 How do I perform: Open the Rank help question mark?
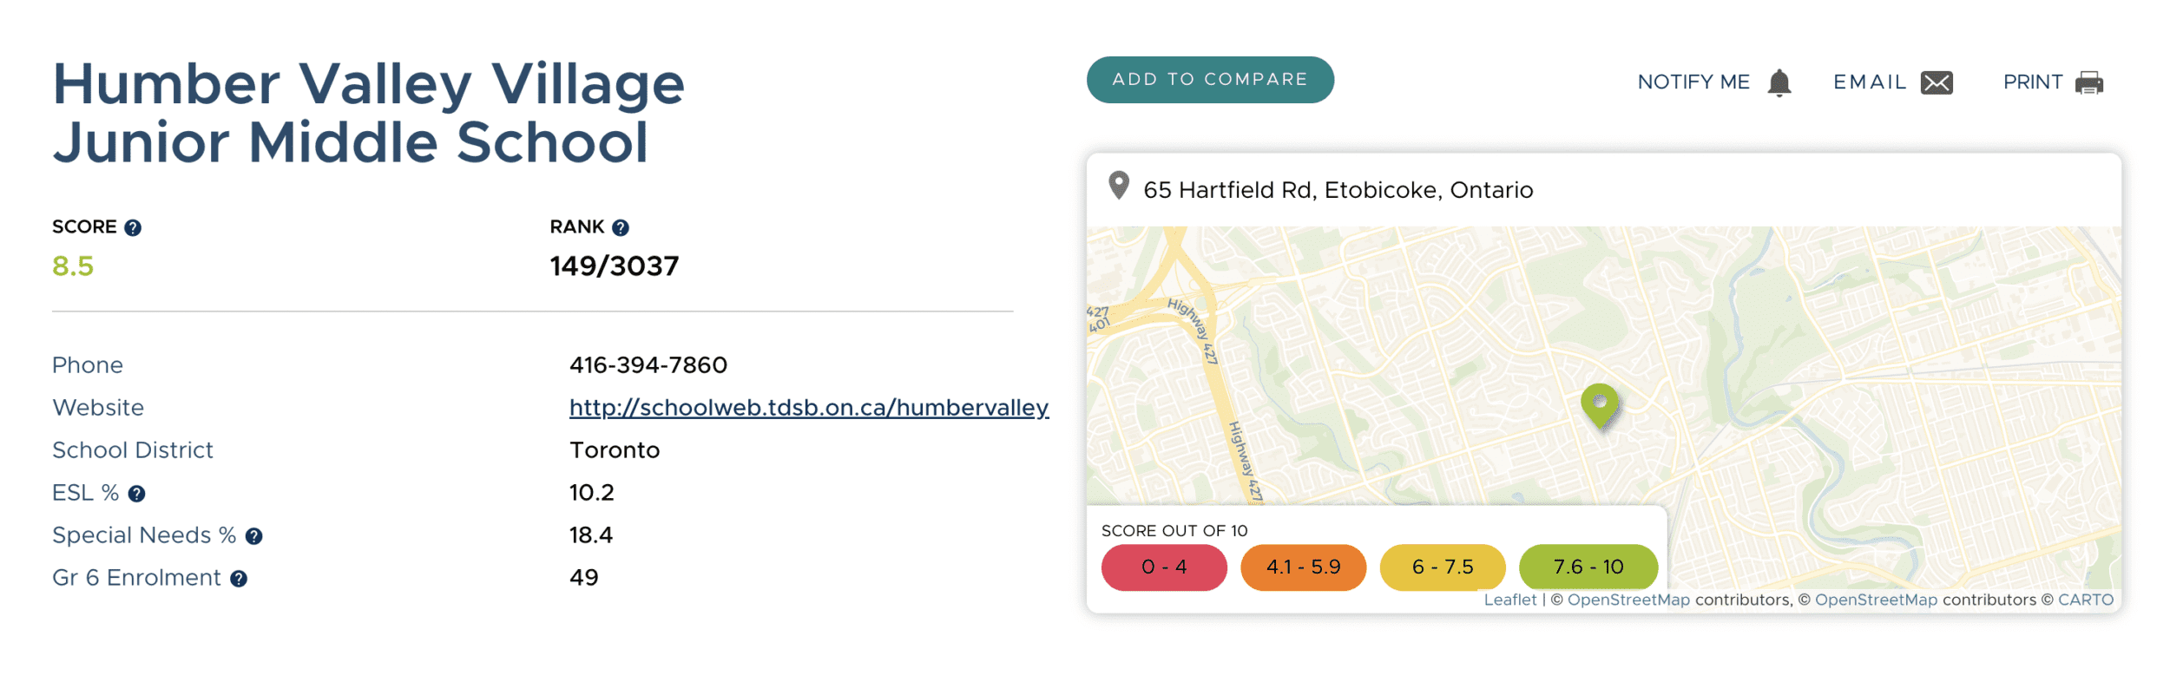pos(620,227)
